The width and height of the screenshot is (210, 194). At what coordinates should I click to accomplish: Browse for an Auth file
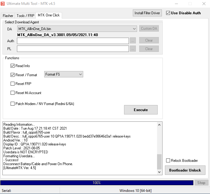pyautogui.click(x=133, y=41)
